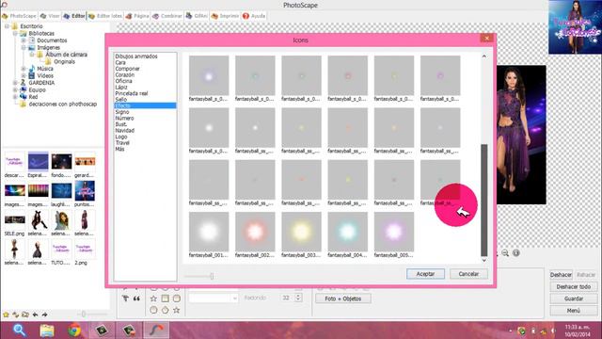
Task: Select the red fantasyball_002 glow icon
Action: (255, 232)
